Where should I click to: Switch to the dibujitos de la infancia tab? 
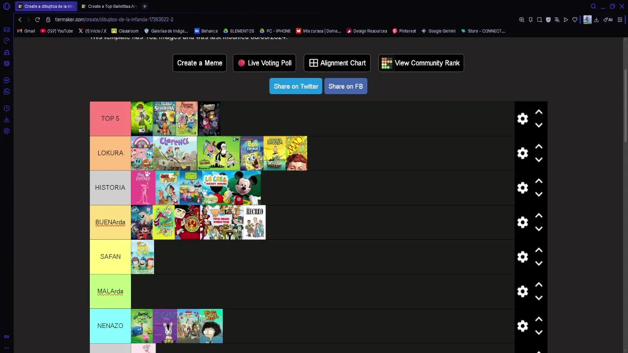coord(46,6)
